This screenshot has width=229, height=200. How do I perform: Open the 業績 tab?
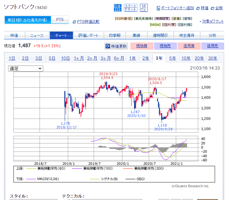[x=137, y=35]
